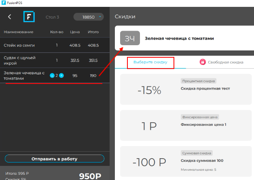Click the Суммовая скидка label tag
The image size is (254, 180).
point(197,153)
